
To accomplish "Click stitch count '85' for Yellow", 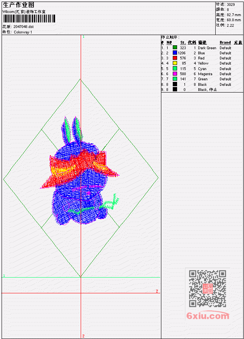I will (184, 63).
